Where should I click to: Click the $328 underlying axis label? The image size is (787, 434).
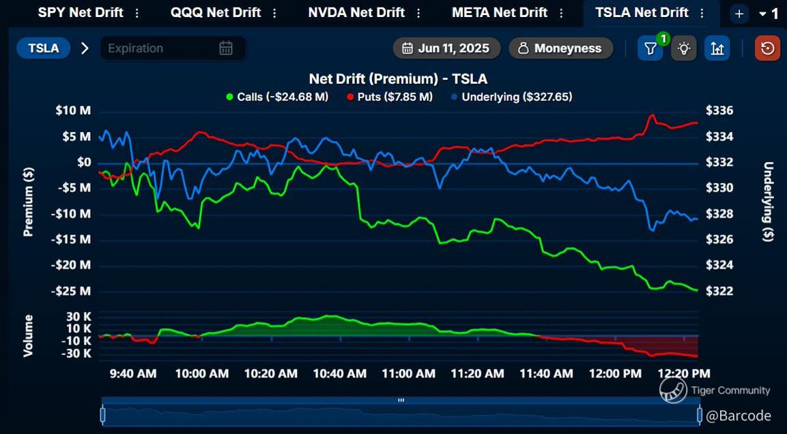point(719,214)
